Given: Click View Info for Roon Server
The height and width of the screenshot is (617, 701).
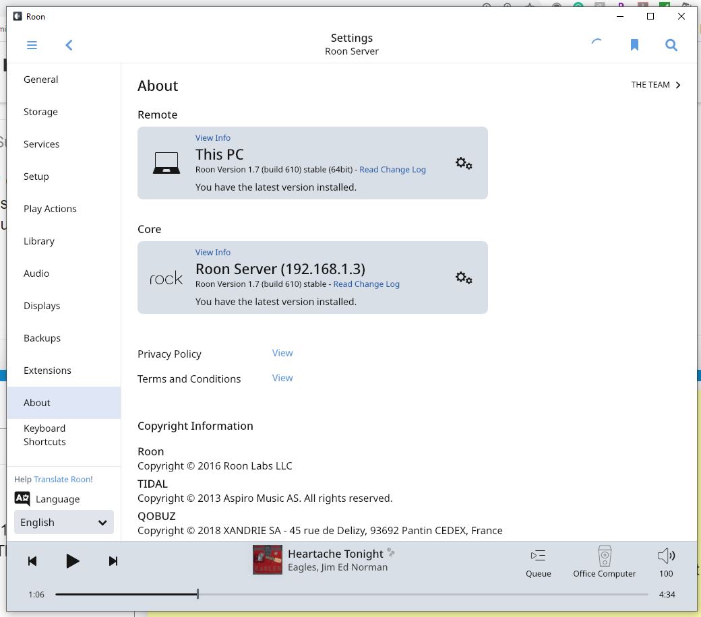Looking at the screenshot, I should pyautogui.click(x=213, y=253).
